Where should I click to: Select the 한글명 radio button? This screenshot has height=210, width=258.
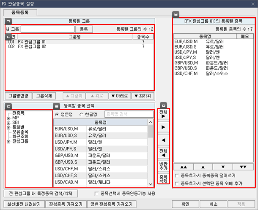point(81,115)
